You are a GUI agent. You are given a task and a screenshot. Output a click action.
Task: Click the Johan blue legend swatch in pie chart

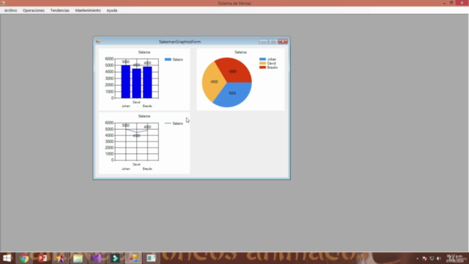click(x=262, y=59)
